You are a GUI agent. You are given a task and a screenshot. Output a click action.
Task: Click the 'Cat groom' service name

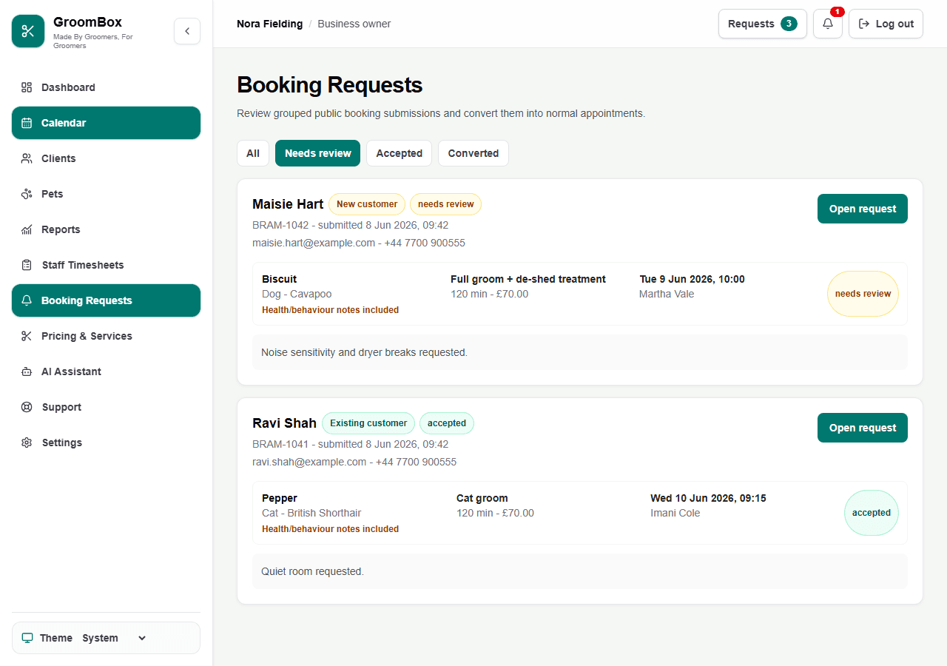click(x=482, y=498)
